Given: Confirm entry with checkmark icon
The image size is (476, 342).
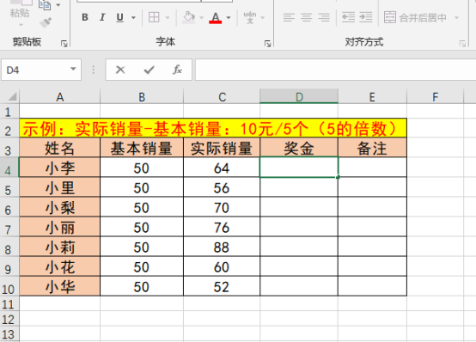Looking at the screenshot, I should 149,70.
